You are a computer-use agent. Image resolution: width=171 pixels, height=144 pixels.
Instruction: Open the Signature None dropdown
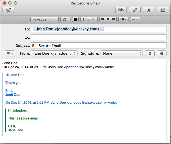coord(122,54)
